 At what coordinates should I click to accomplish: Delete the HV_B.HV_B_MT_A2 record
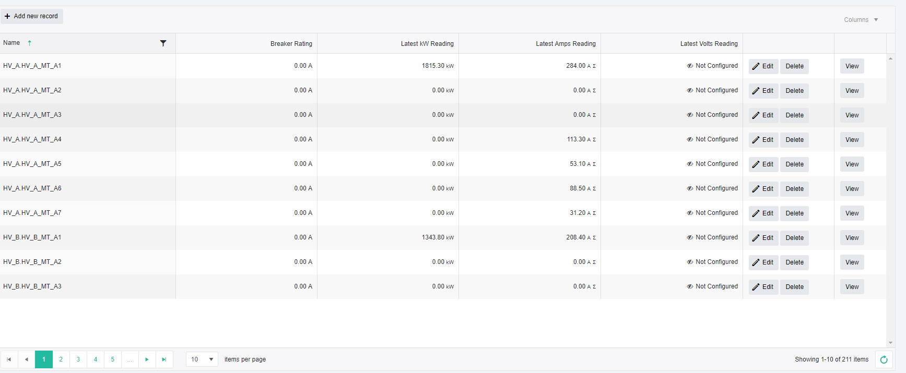(794, 262)
